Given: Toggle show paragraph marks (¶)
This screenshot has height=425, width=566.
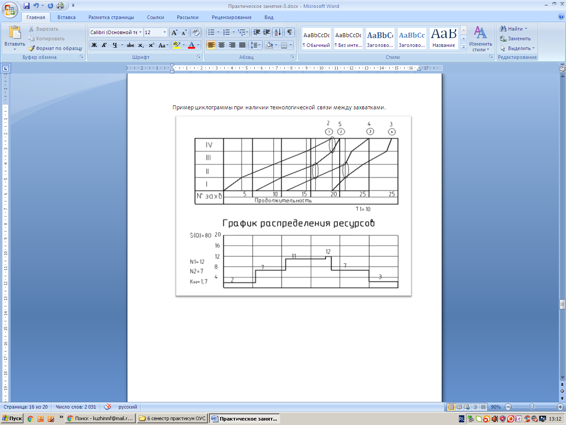Looking at the screenshot, I should click(290, 32).
